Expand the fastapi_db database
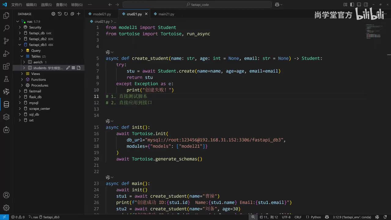The image size is (391, 220). pyautogui.click(x=20, y=33)
